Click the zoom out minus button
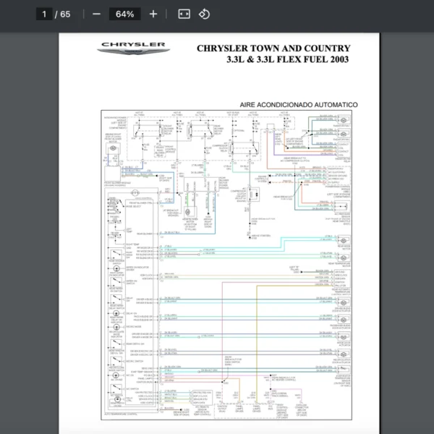Image resolution: width=434 pixels, height=434 pixels. 96,14
